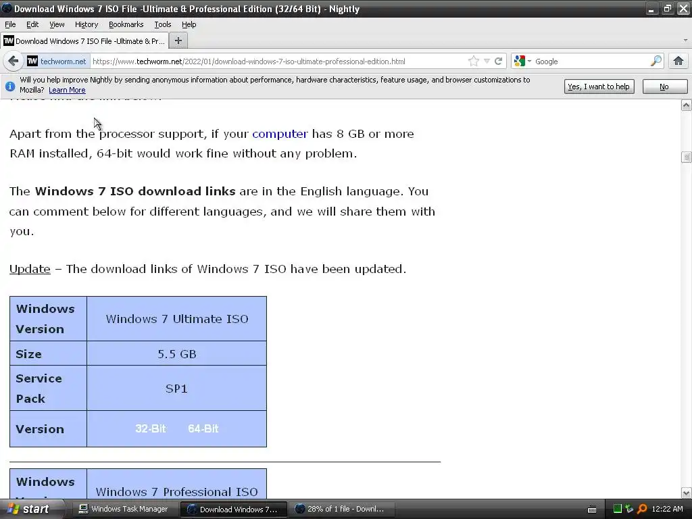
Task: Focus the Google search box
Action: click(x=591, y=61)
